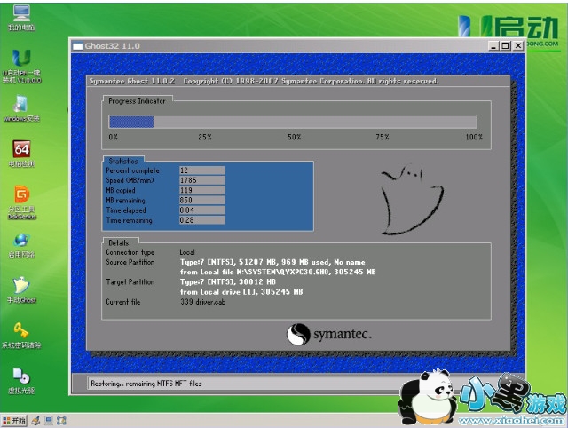
Task: Click the monitor icon in the quick-launch bar
Action: 49,420
